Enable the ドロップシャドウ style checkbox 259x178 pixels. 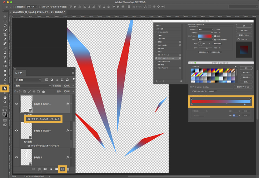[156, 68]
